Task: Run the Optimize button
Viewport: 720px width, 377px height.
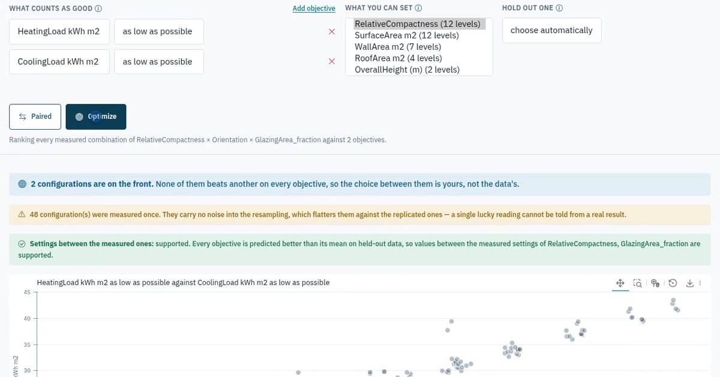Action: point(96,116)
